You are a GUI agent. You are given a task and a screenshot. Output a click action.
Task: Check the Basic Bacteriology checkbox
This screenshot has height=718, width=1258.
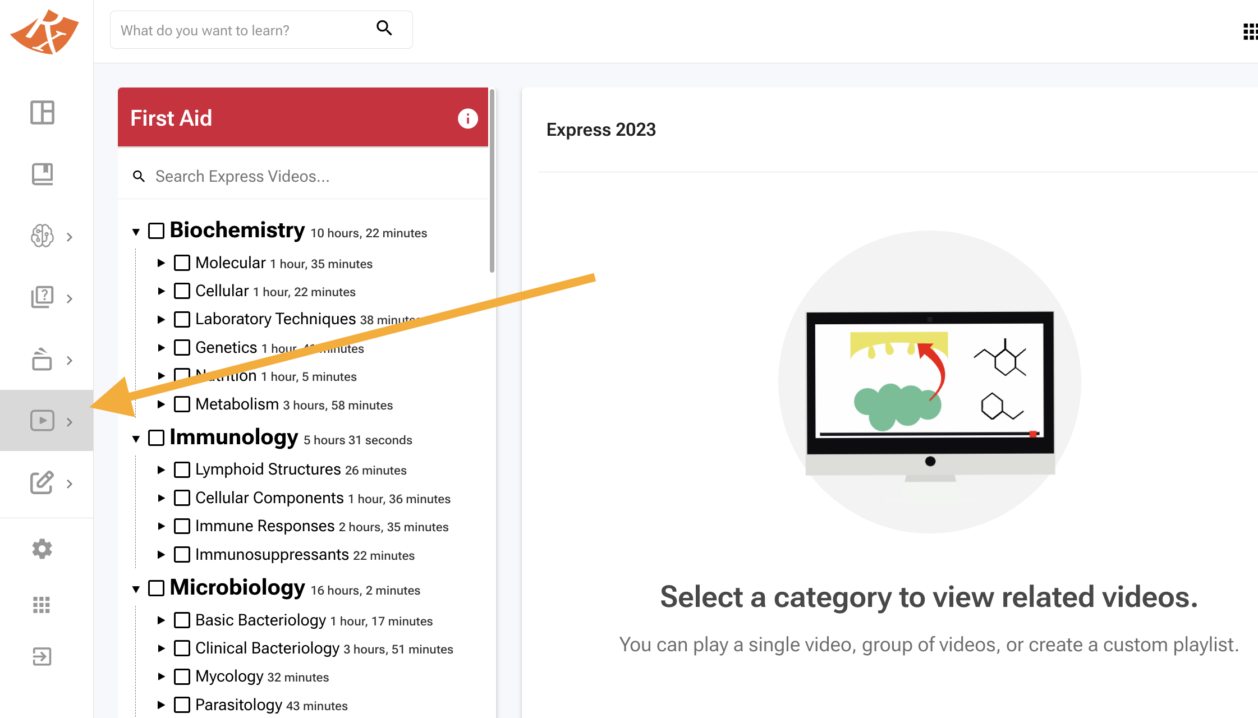point(182,620)
